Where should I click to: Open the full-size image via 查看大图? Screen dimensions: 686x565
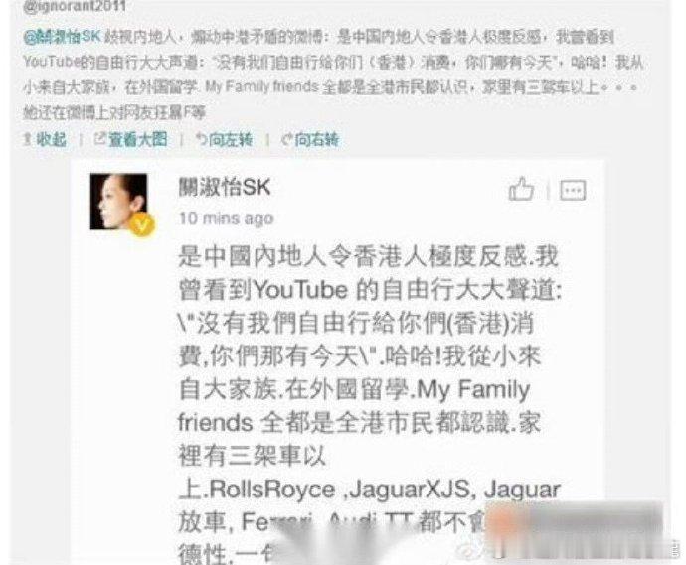pos(138,139)
